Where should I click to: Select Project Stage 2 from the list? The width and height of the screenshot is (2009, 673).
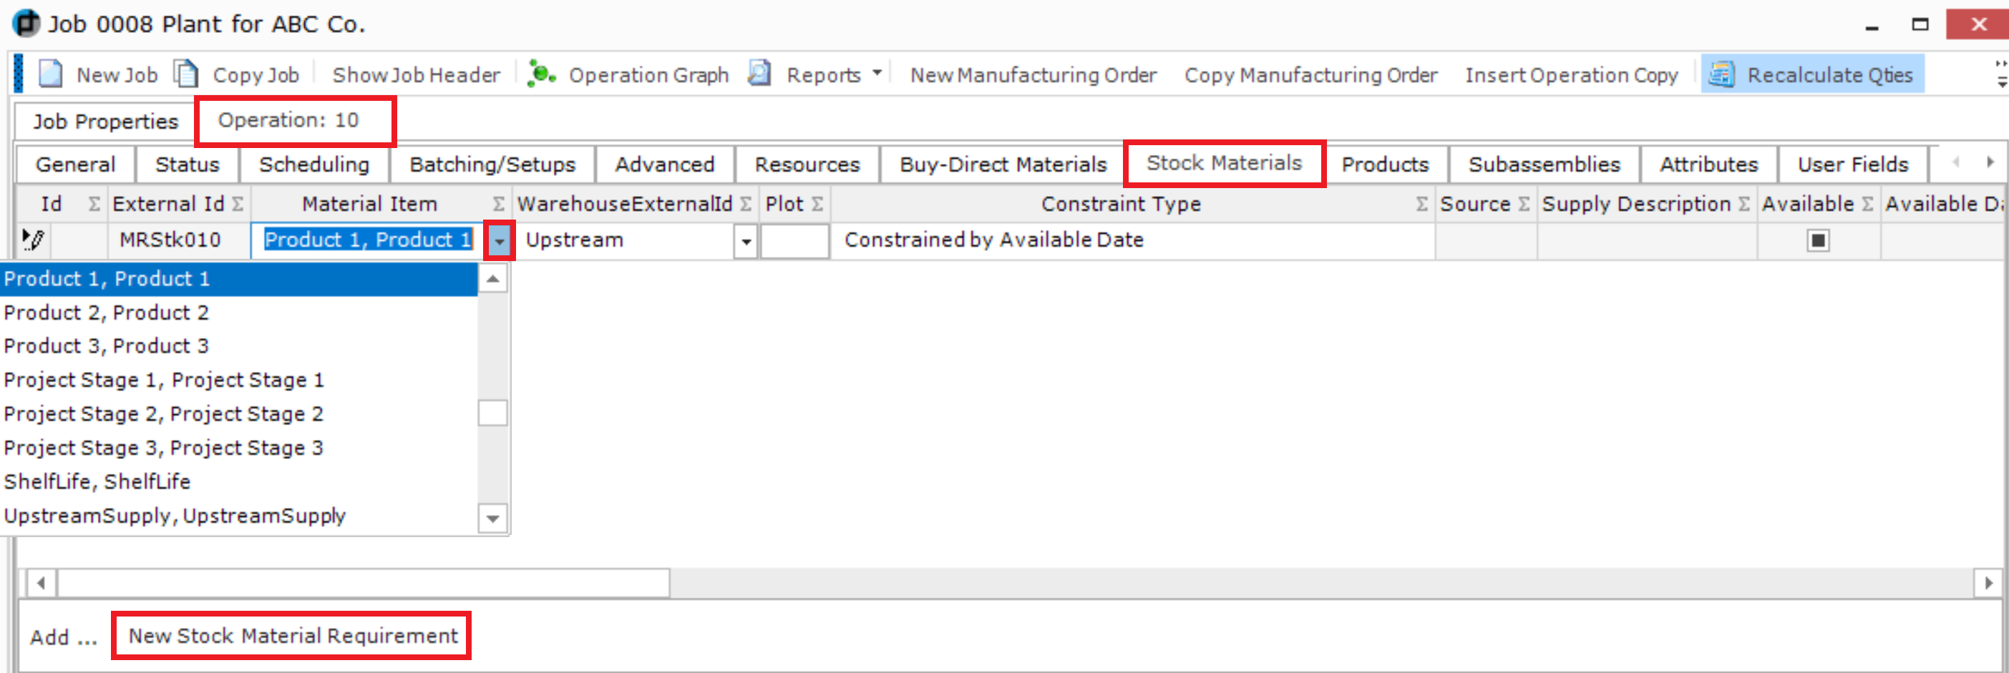(164, 413)
